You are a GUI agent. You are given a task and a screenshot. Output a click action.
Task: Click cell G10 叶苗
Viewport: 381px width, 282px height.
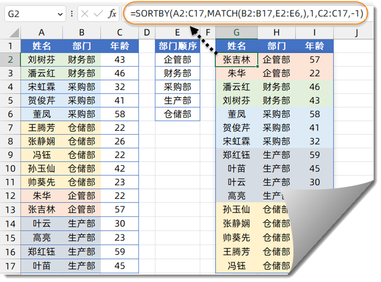tap(237, 169)
